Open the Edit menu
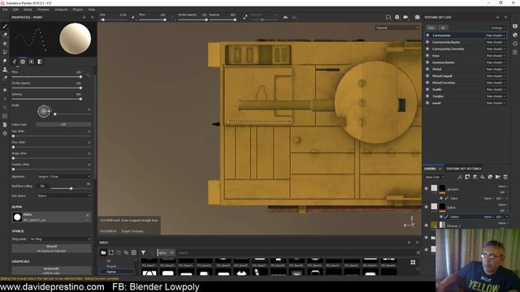The width and height of the screenshot is (520, 292). [x=15, y=10]
